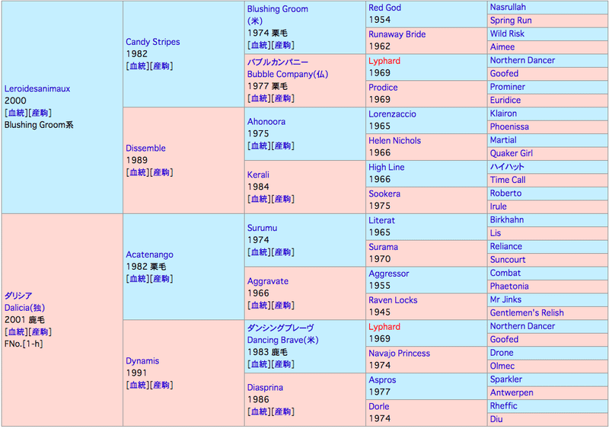
Task: Click the Dynamis link
Action: (142, 361)
